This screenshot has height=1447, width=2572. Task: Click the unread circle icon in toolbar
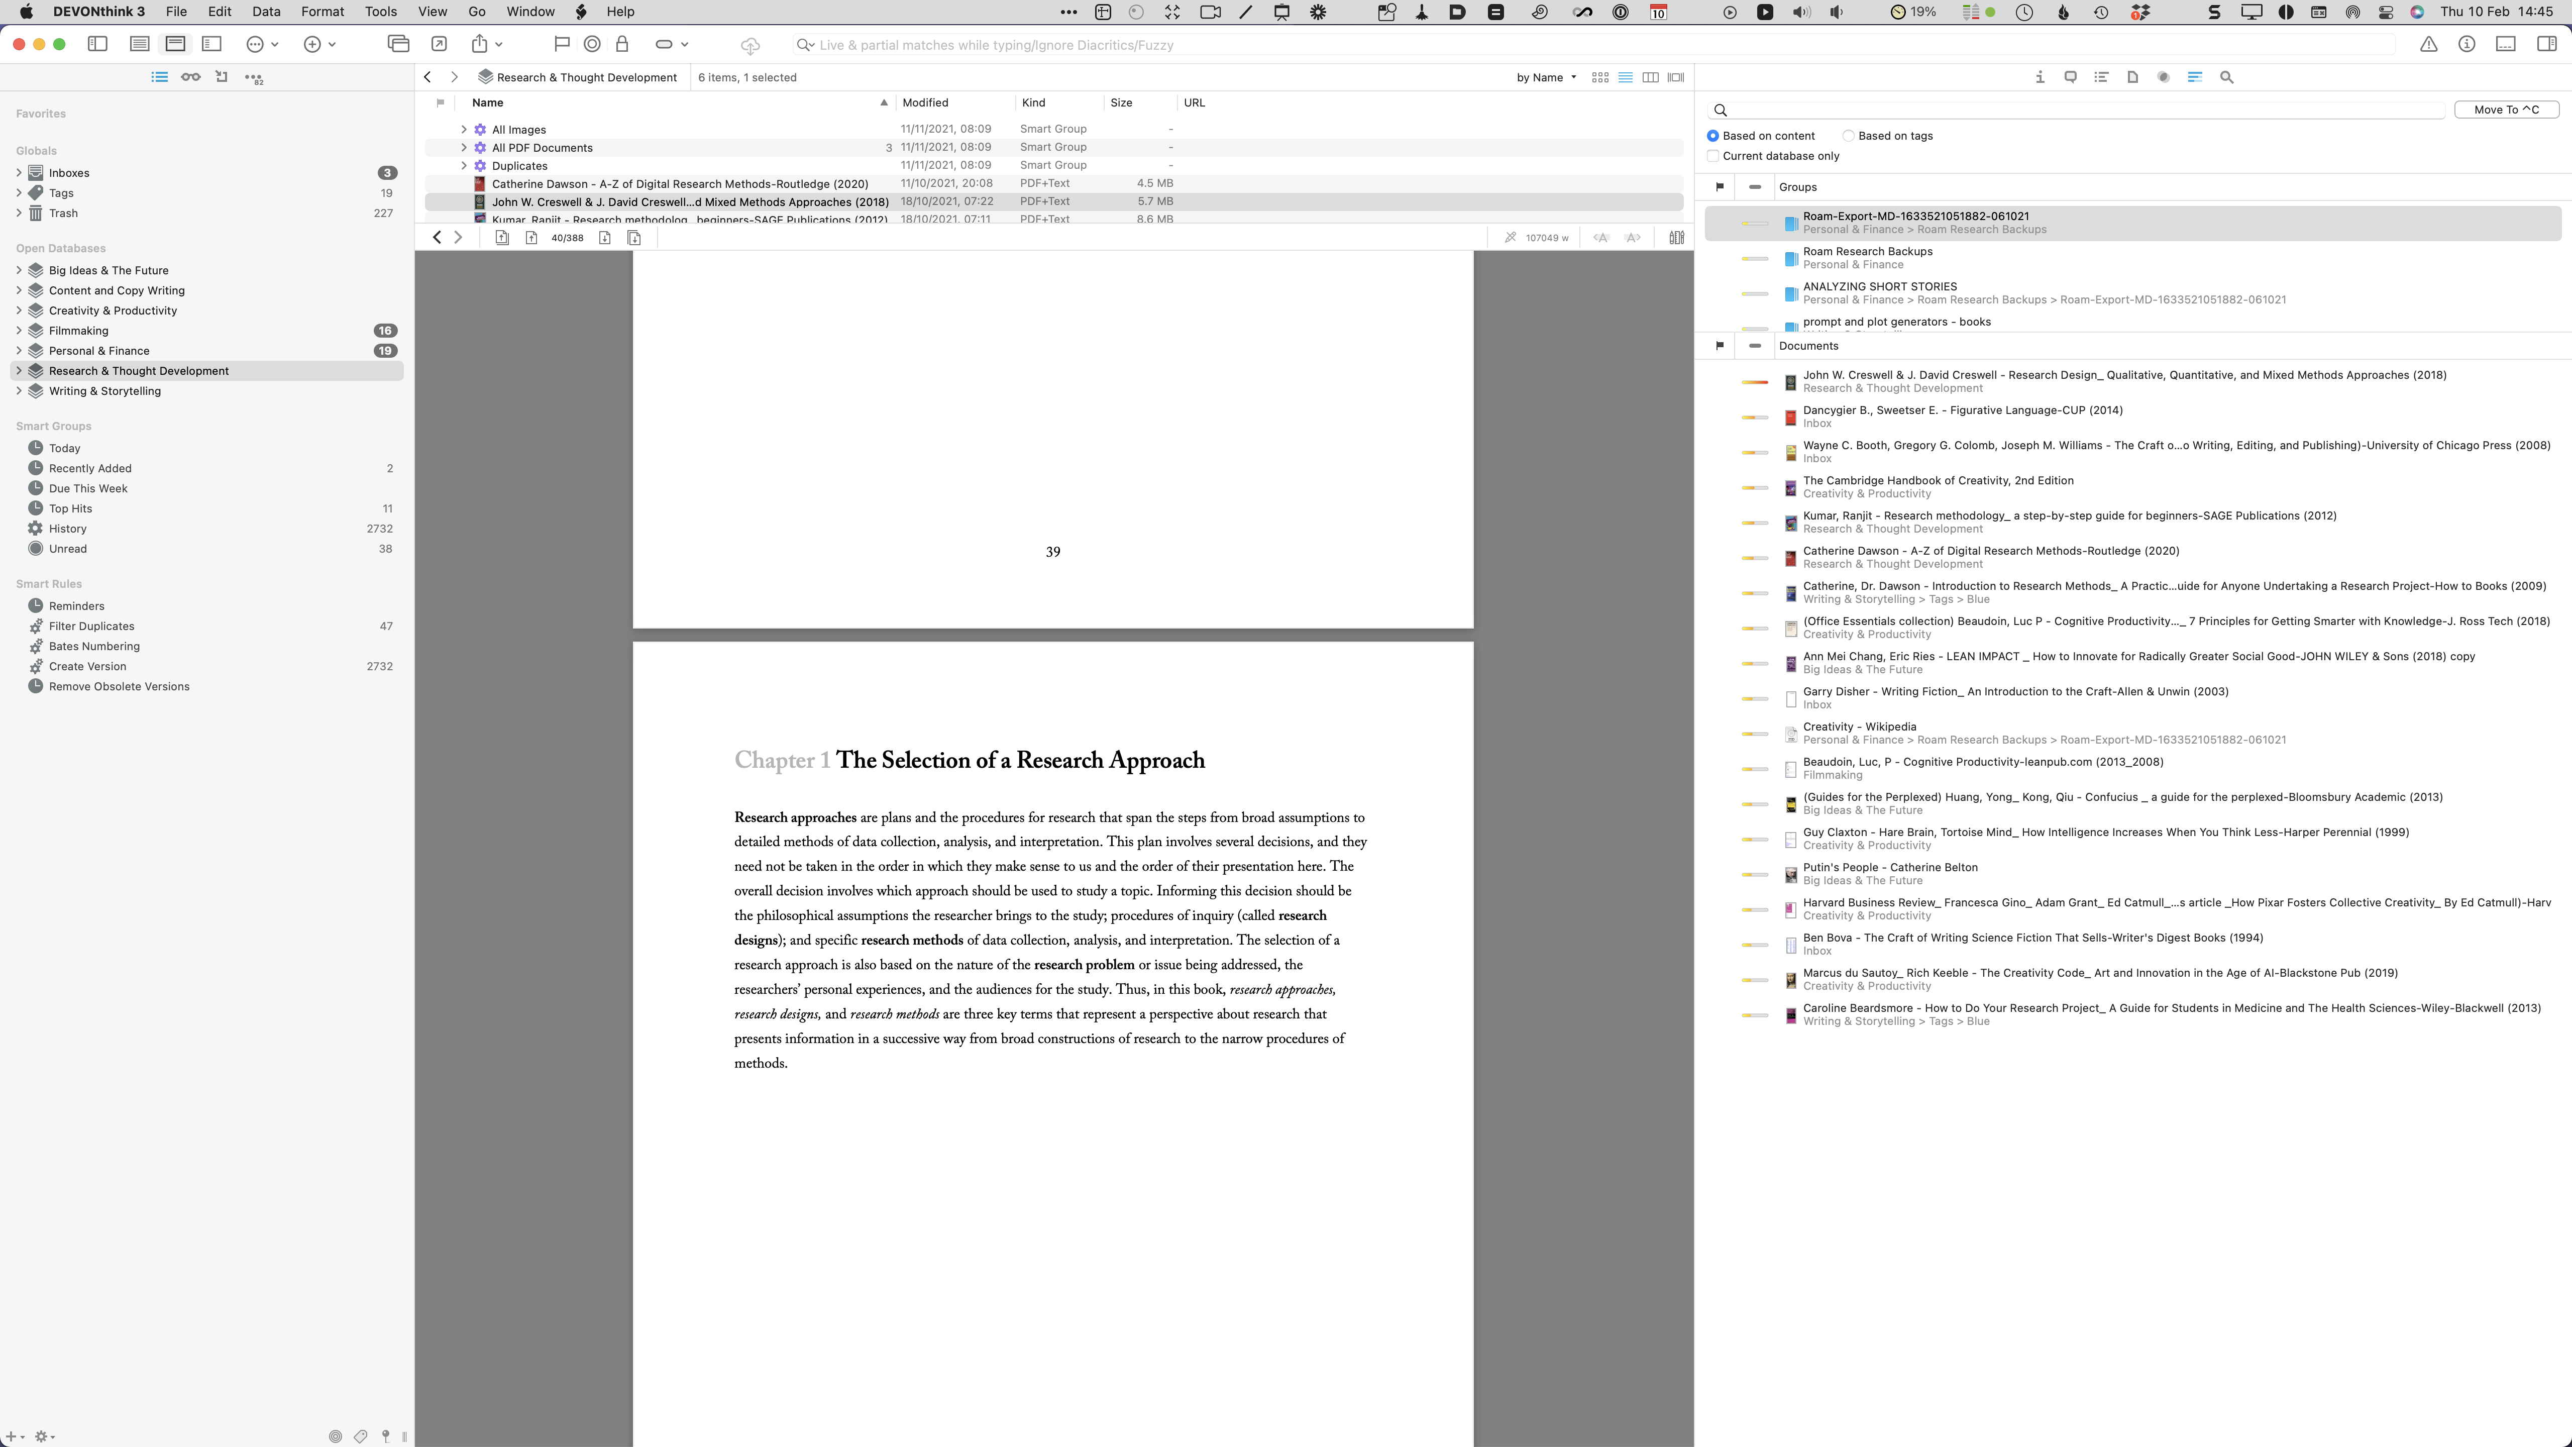[x=592, y=44]
